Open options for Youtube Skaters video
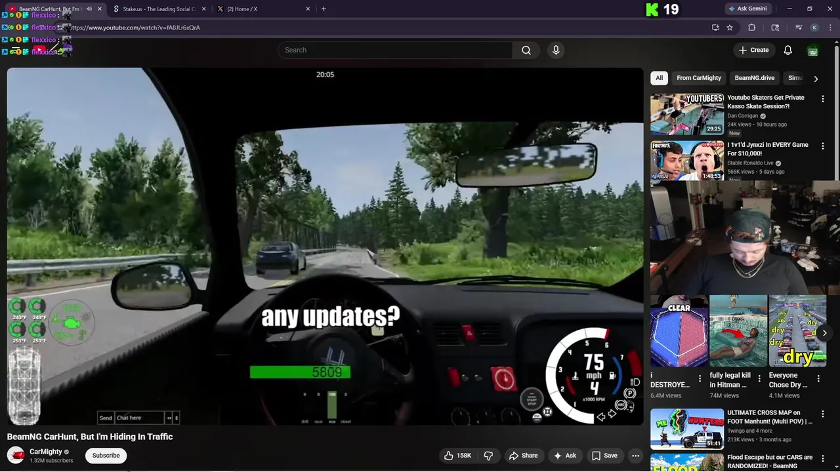Viewport: 840px width, 472px height. pyautogui.click(x=823, y=99)
